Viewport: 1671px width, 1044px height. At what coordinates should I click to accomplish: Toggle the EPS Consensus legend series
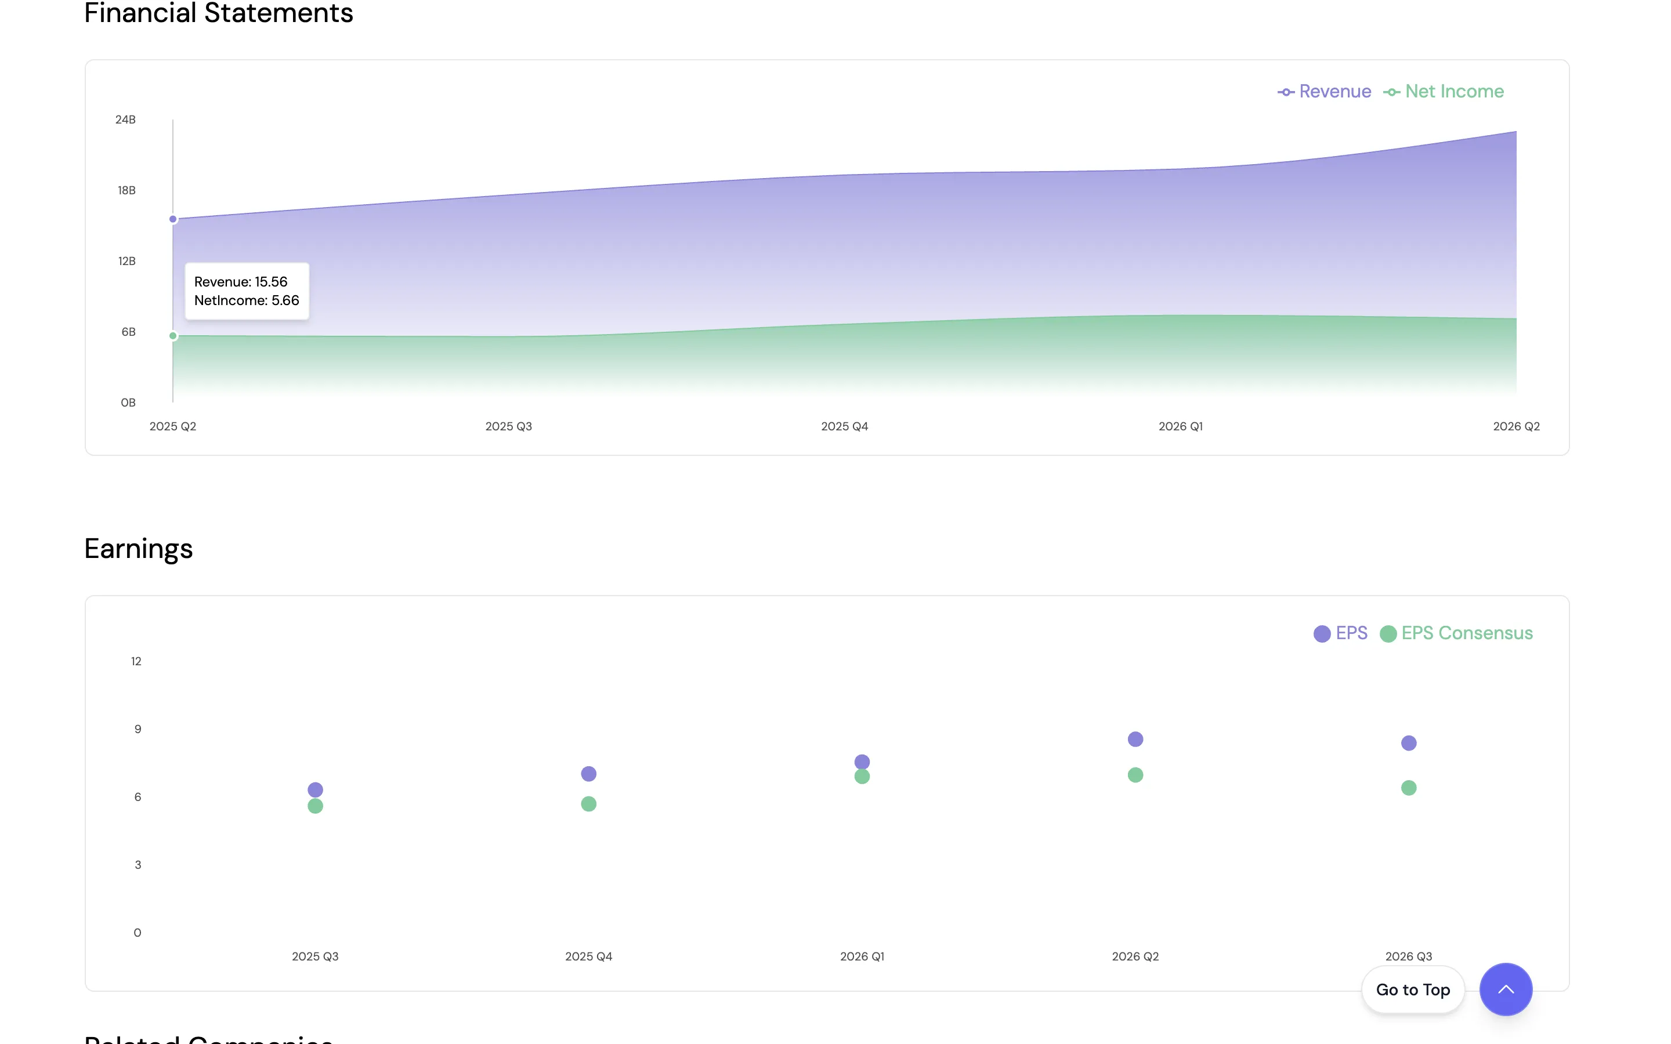click(1456, 633)
